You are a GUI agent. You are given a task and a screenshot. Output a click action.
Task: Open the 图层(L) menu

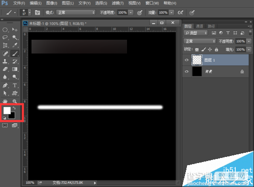click(68, 3)
